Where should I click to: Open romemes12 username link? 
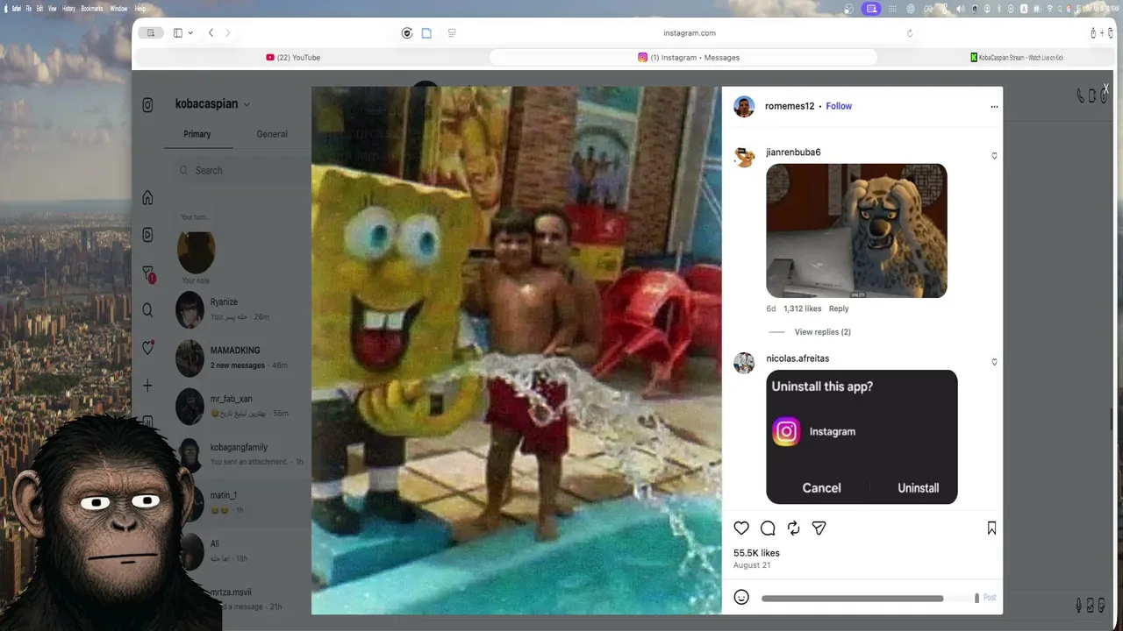[x=790, y=106]
